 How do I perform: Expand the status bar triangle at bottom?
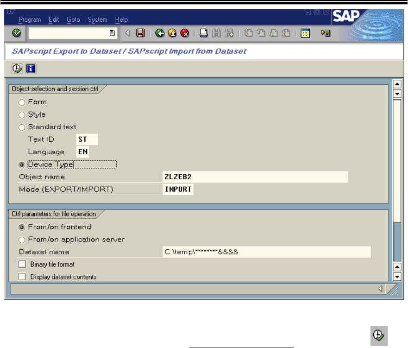click(380, 289)
